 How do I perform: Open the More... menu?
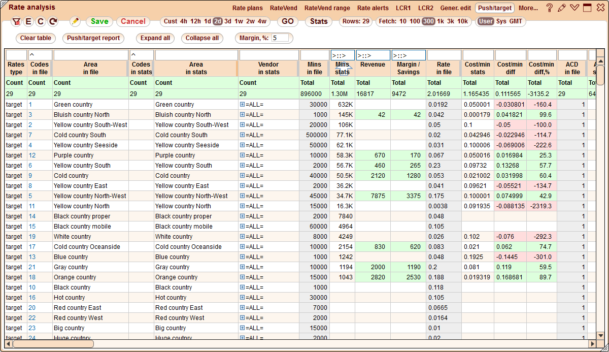[528, 8]
